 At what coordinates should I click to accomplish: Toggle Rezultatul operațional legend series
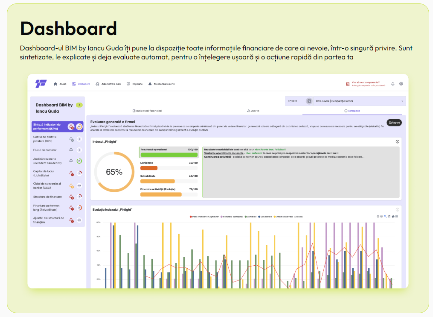pyautogui.click(x=232, y=217)
